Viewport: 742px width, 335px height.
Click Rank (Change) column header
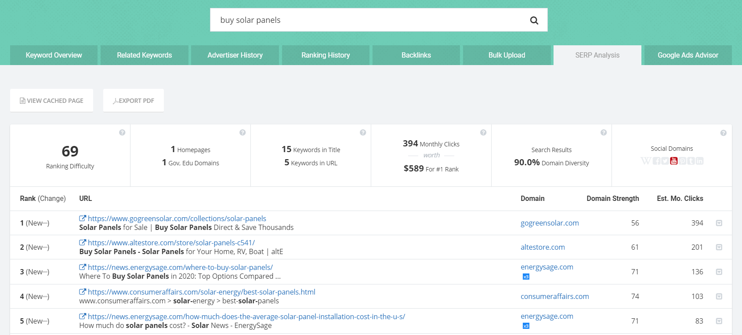point(43,198)
